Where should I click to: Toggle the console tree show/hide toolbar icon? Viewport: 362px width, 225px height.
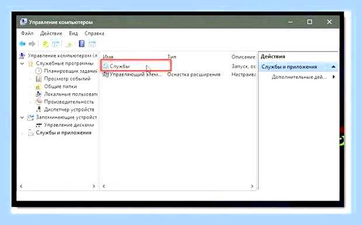click(55, 44)
